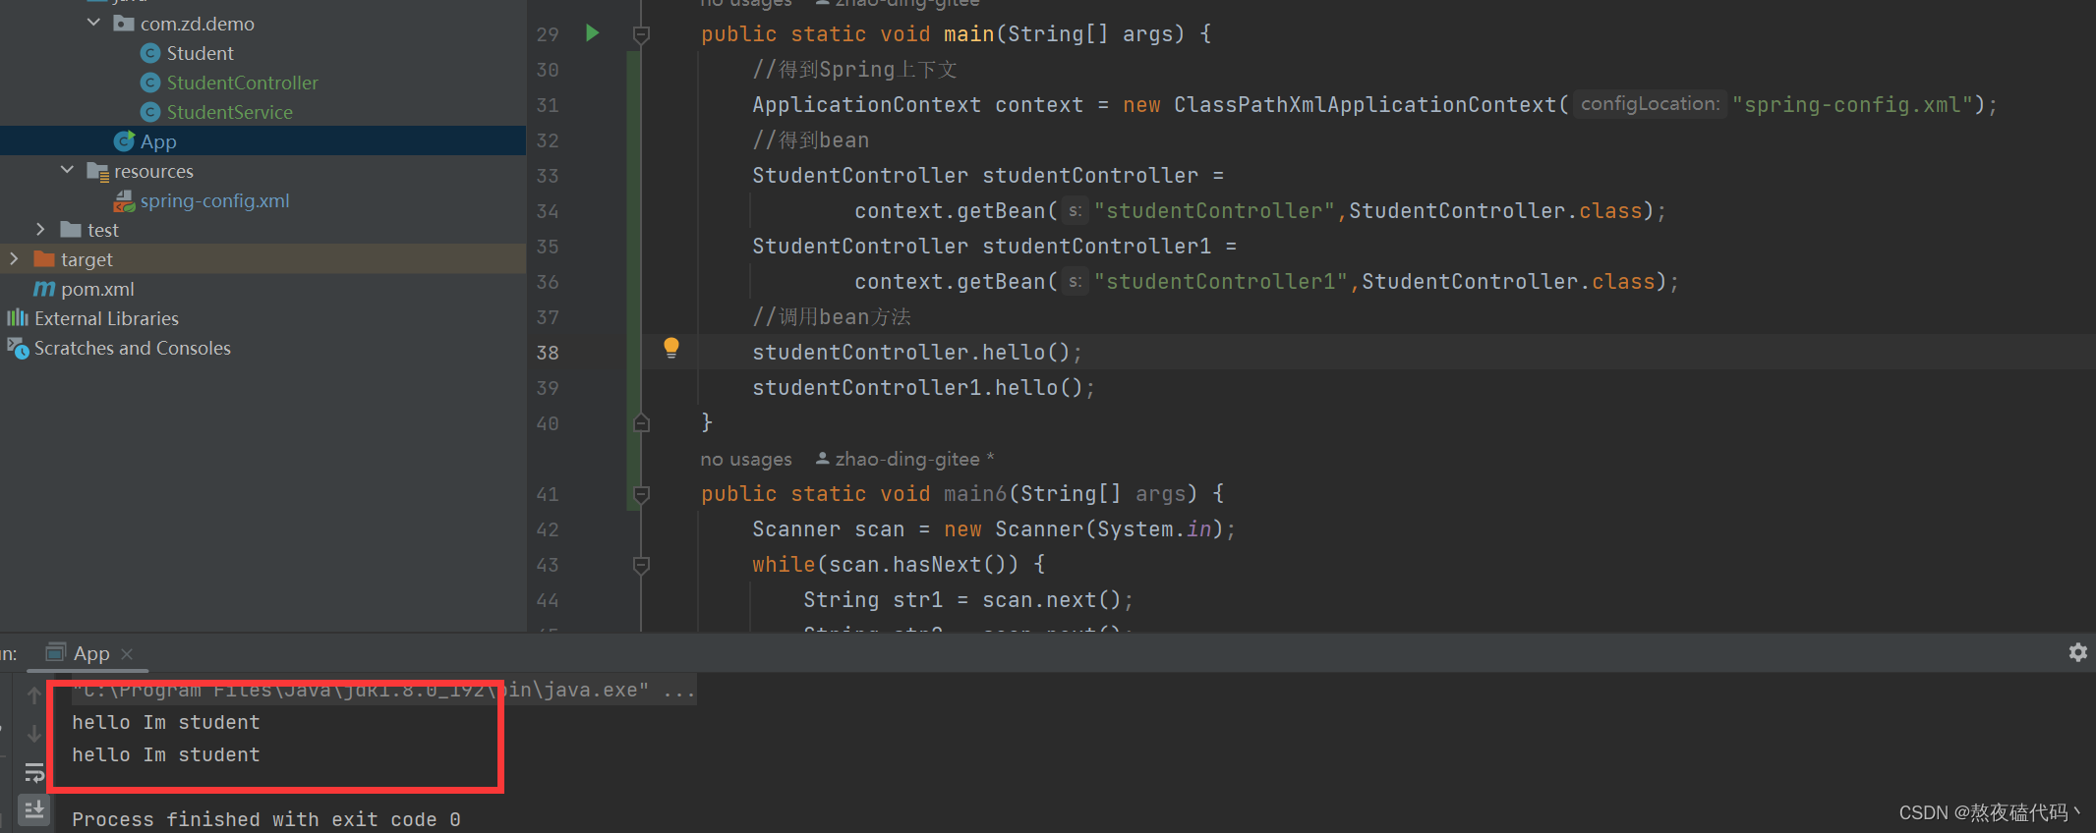Expand the test folder
Screen dimensions: 2096x833
pyautogui.click(x=40, y=229)
